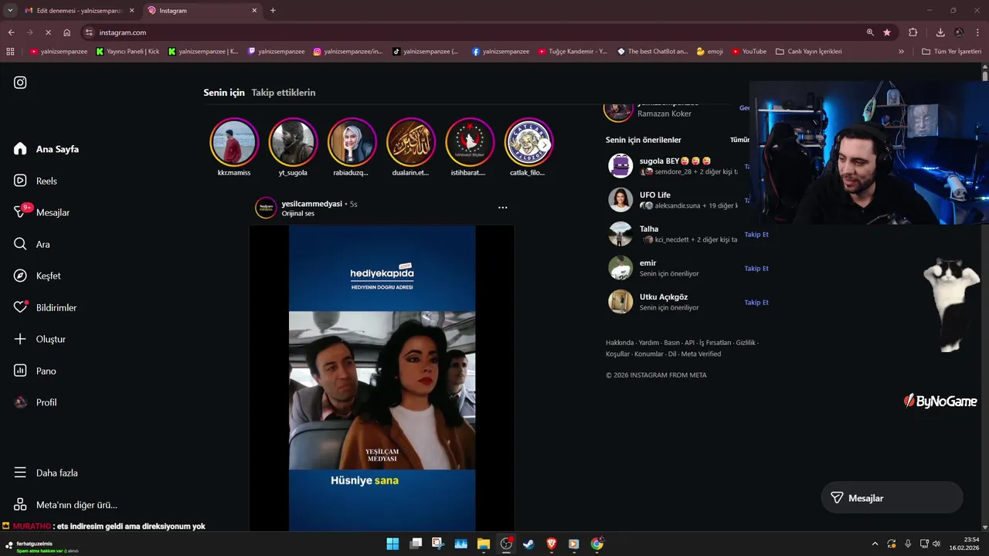This screenshot has height=556, width=989.
Task: Click Meta Verified footer link
Action: (x=701, y=354)
